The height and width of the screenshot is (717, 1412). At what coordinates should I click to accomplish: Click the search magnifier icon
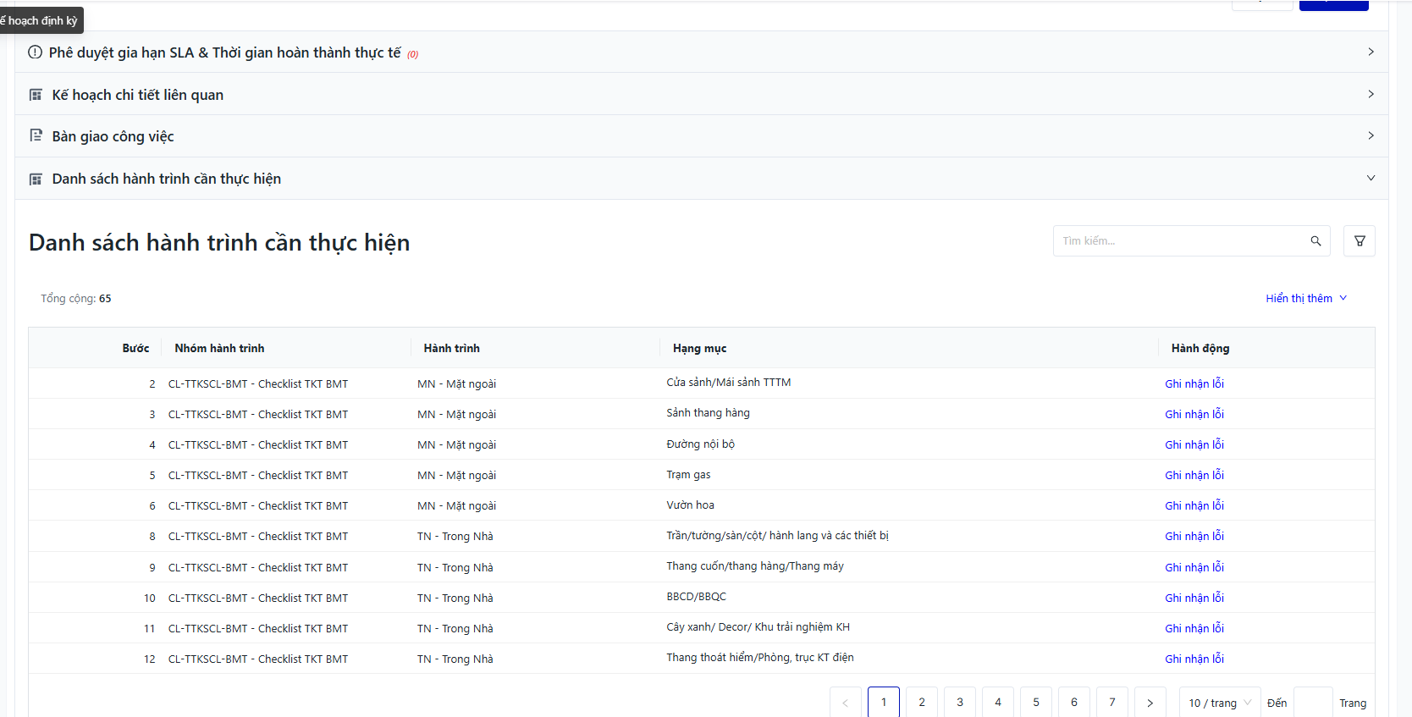pyautogui.click(x=1315, y=241)
